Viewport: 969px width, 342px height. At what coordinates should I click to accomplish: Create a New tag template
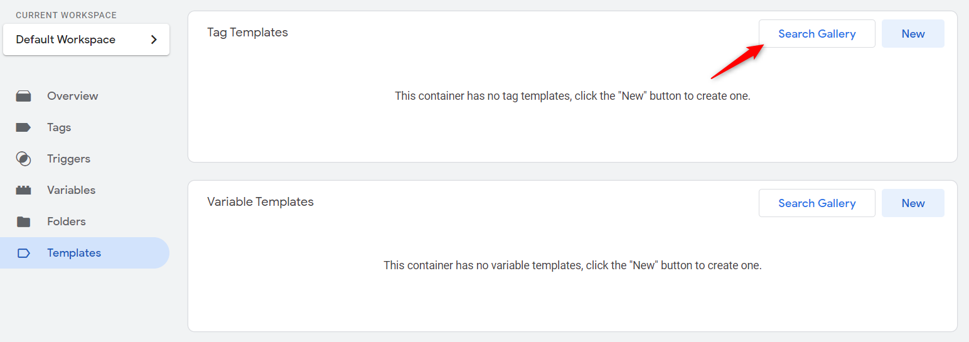coord(913,34)
